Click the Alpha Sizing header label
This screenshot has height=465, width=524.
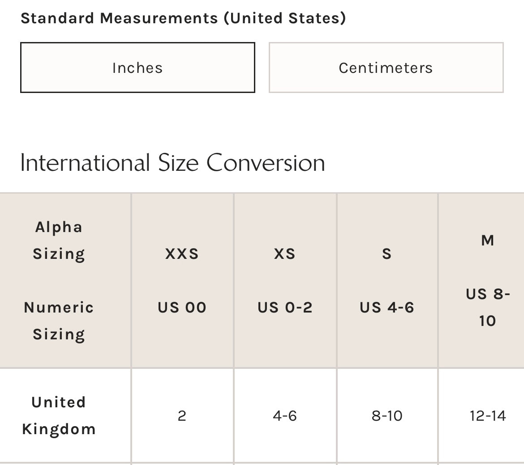[x=59, y=240]
